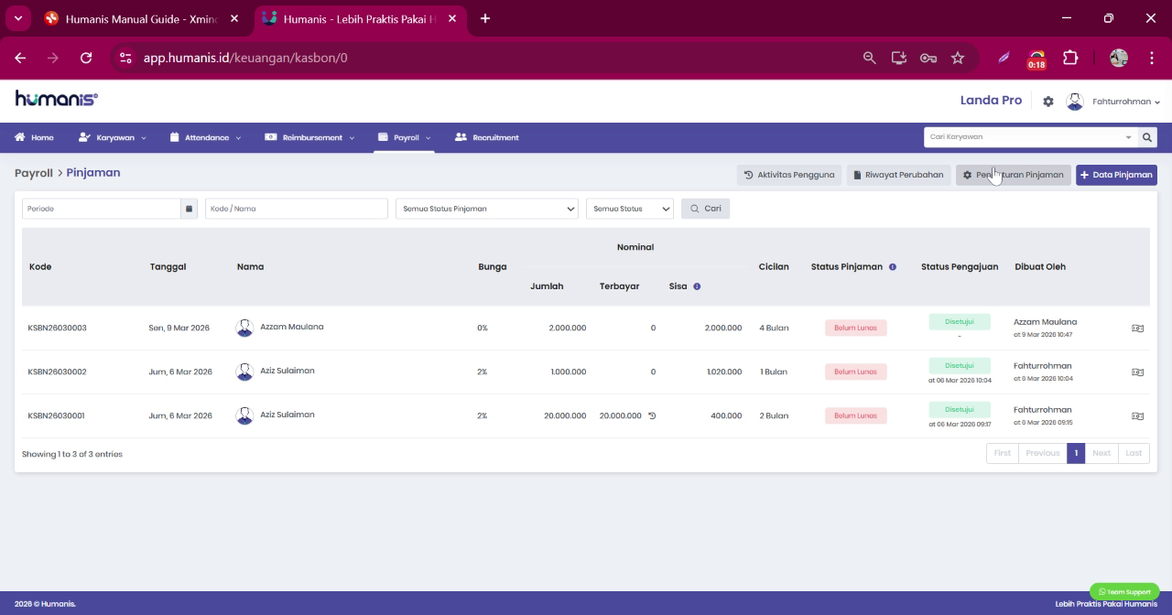The image size is (1172, 615).
Task: Click browser zoom magnifier icon
Action: pos(870,58)
